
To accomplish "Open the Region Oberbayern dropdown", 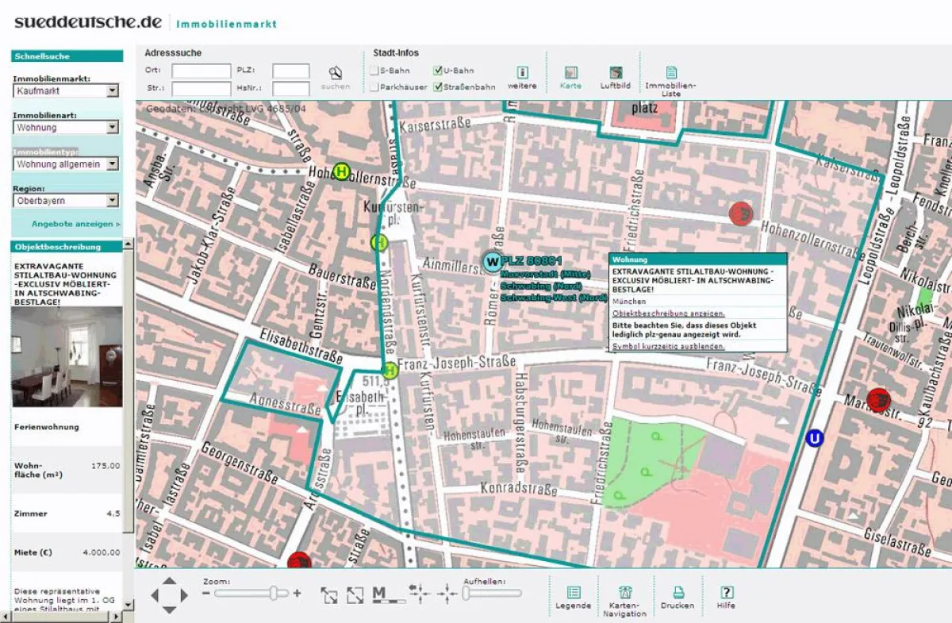I will click(x=112, y=201).
